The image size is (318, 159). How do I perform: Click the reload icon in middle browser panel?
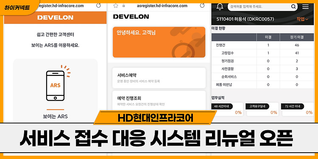point(202,6)
